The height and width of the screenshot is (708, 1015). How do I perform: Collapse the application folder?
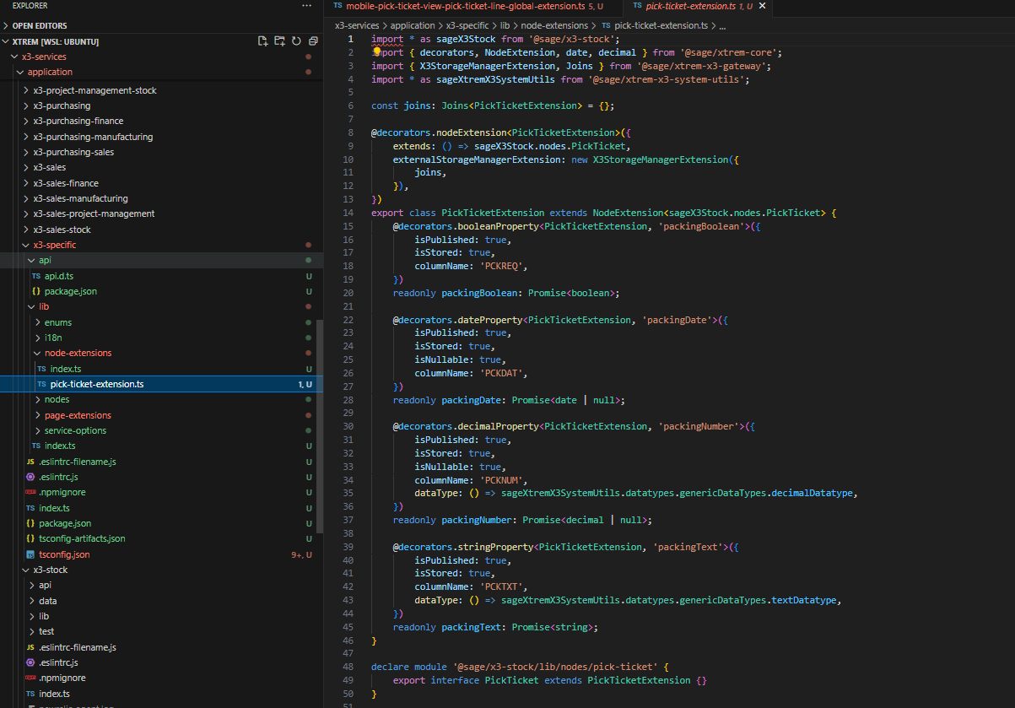(19, 72)
